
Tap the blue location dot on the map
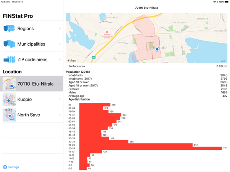pos(157,49)
